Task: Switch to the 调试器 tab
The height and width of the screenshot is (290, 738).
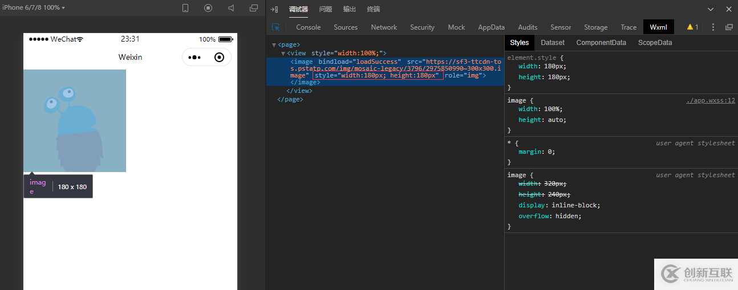Action: point(298,9)
